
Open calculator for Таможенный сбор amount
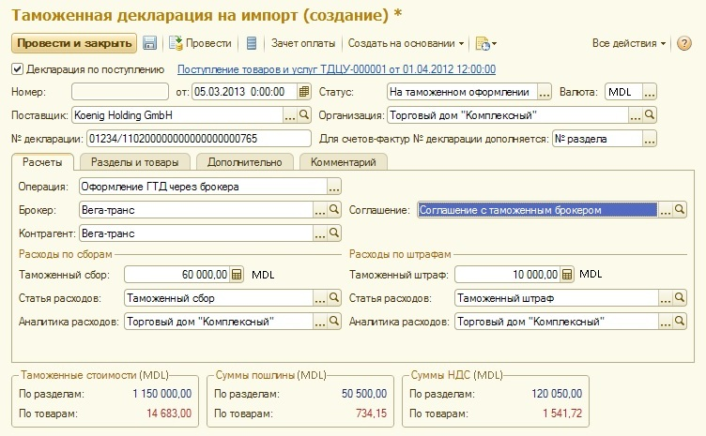(237, 275)
